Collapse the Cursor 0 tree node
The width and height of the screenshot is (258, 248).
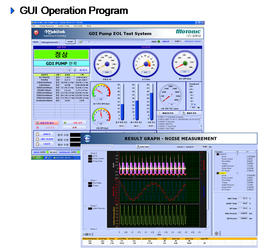[x=216, y=154]
